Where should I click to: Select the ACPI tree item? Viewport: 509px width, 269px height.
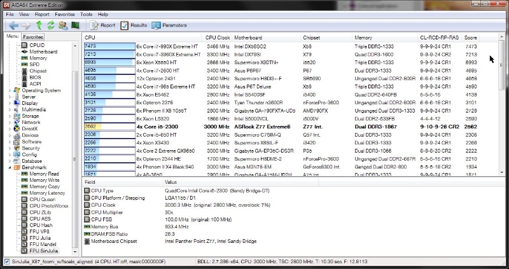[35, 84]
